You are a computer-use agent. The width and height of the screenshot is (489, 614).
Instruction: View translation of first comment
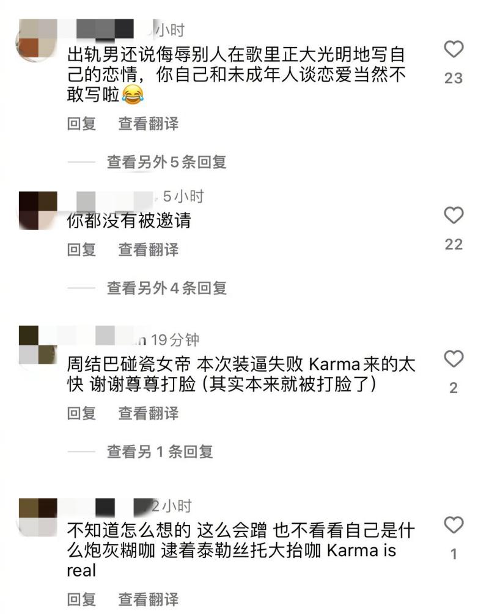(149, 124)
